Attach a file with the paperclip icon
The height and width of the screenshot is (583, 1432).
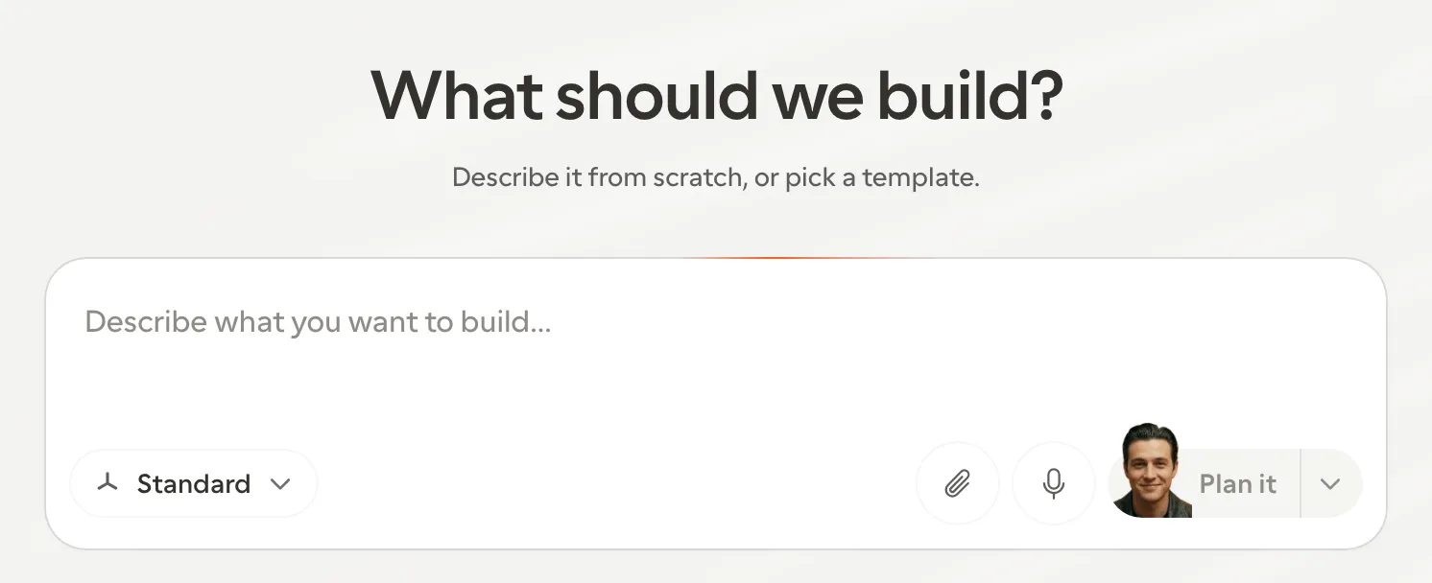pyautogui.click(x=957, y=483)
